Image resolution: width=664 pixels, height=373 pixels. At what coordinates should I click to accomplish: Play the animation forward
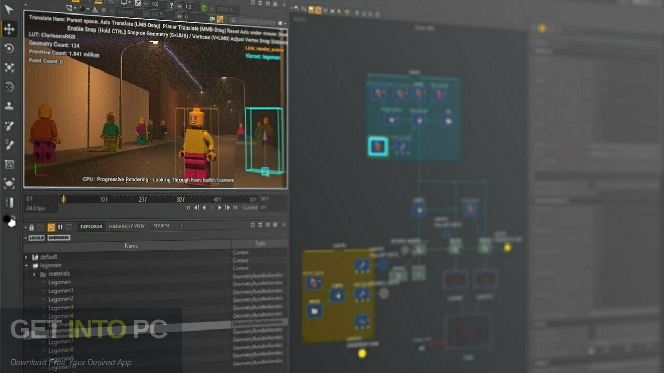[219, 208]
